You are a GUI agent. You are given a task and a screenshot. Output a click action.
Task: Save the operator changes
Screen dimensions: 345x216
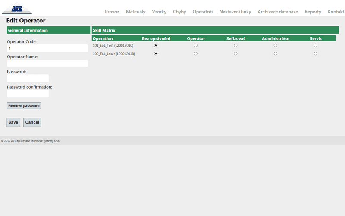click(13, 122)
